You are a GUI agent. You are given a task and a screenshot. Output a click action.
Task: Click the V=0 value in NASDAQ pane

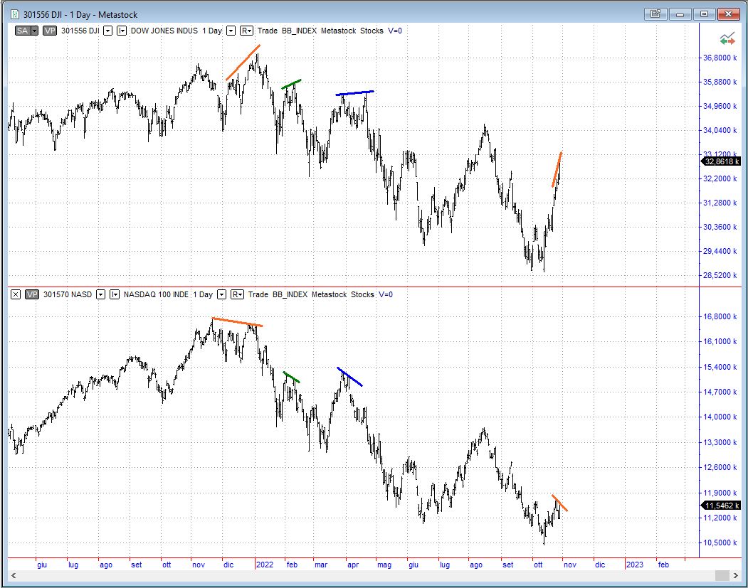click(386, 294)
